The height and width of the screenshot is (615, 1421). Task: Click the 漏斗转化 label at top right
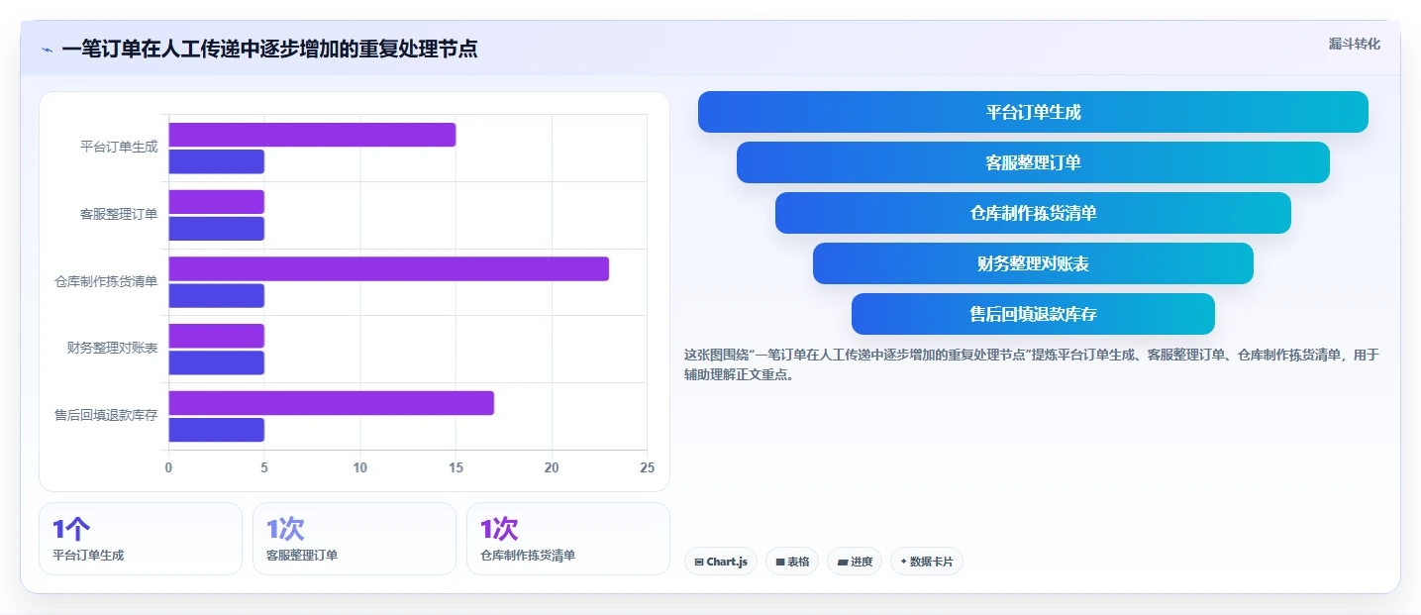(x=1354, y=44)
